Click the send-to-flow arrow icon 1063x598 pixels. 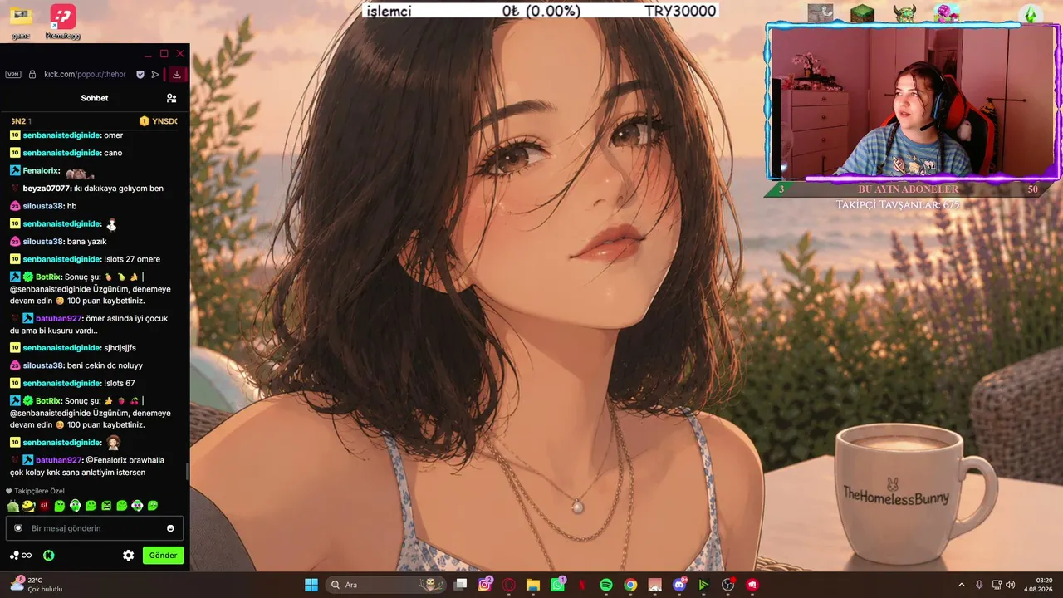tap(155, 75)
